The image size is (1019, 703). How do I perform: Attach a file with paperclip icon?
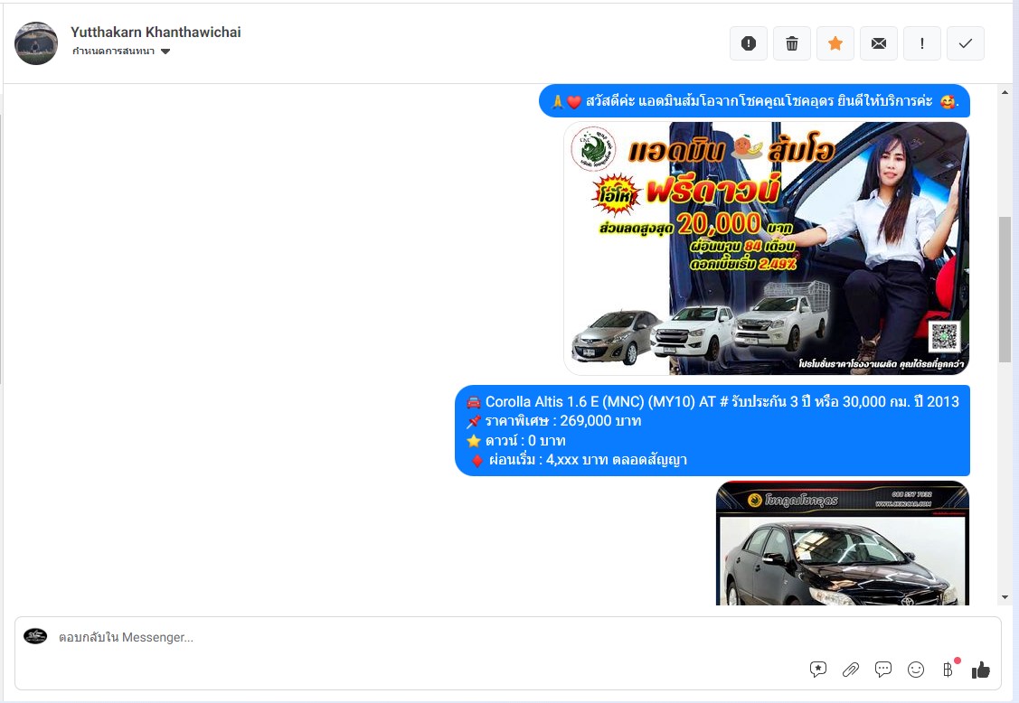coord(851,670)
